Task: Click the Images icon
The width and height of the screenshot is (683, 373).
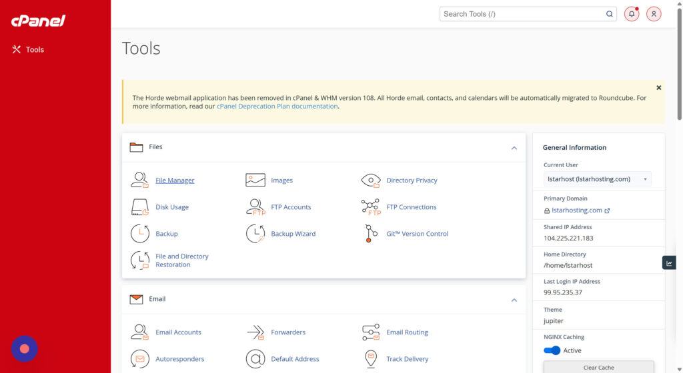Action: point(255,180)
